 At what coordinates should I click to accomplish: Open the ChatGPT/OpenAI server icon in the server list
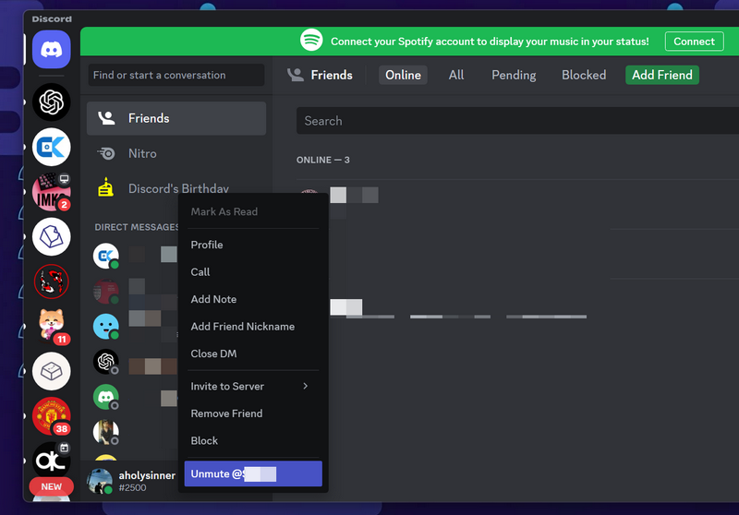52,102
